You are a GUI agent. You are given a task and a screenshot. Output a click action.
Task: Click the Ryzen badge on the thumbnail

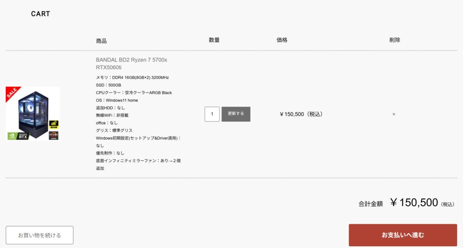[53, 136]
